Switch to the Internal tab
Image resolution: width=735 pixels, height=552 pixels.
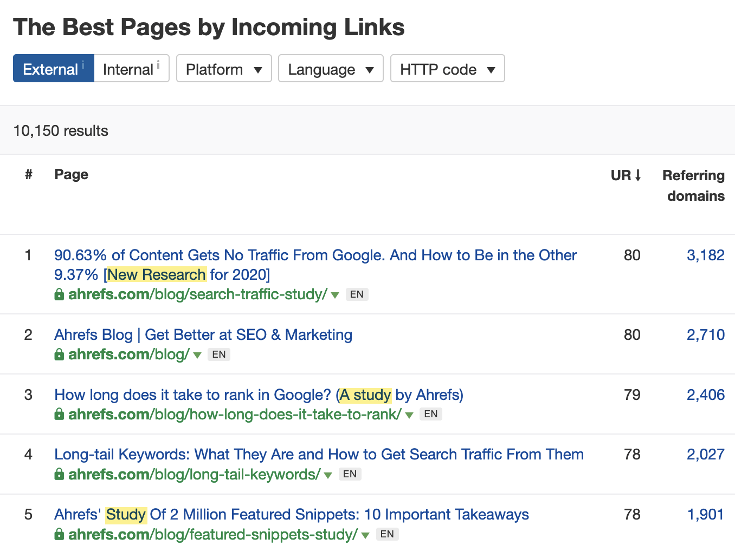point(130,69)
